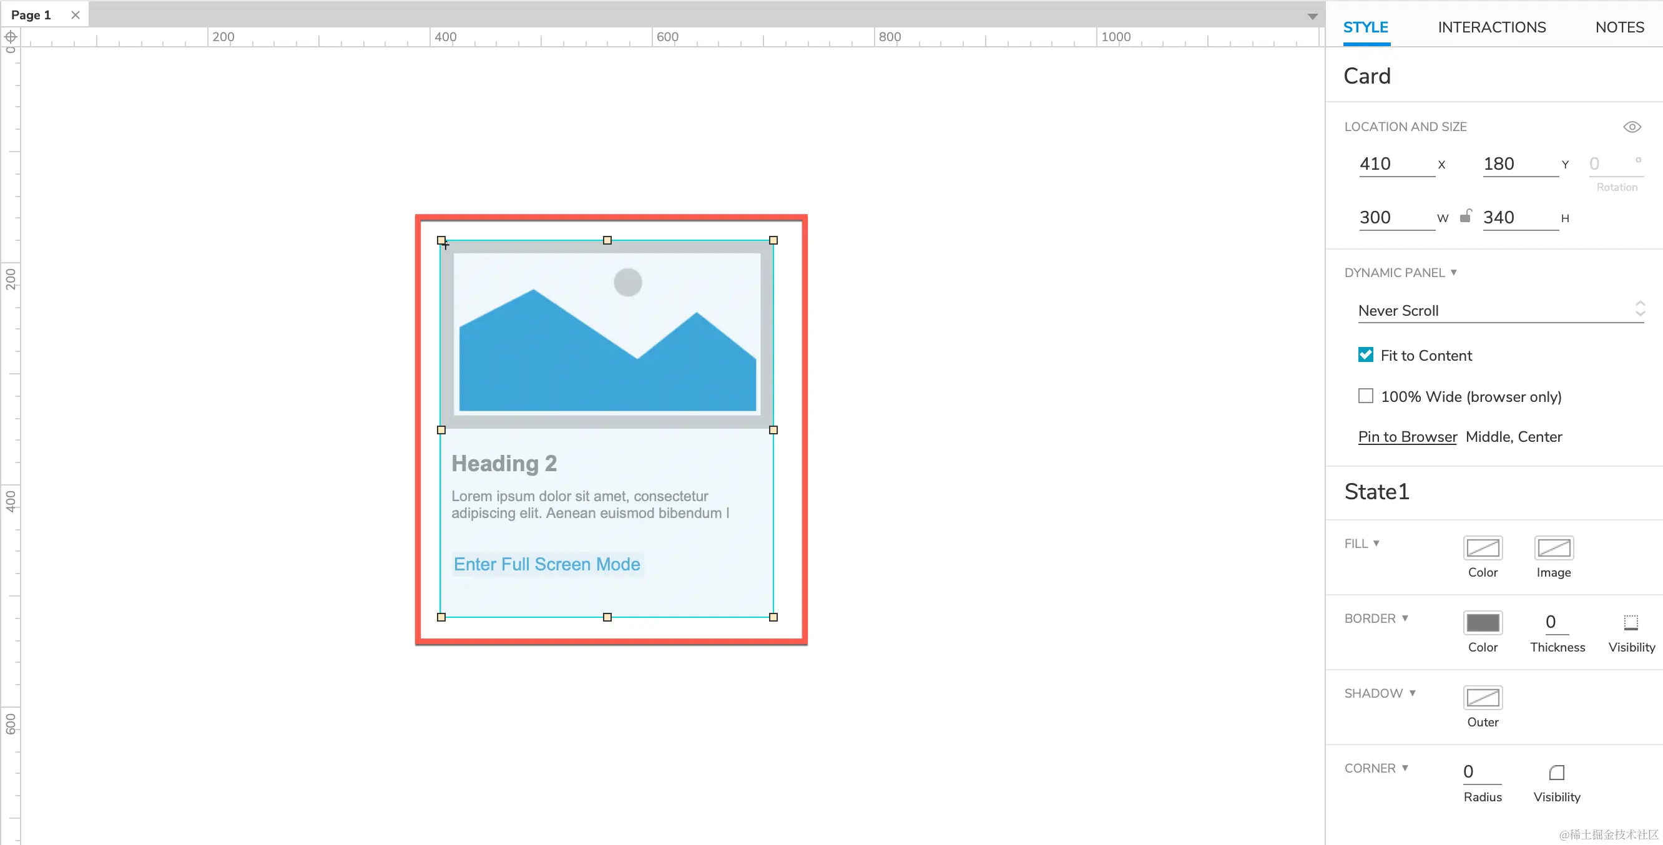Click the border Visibility icon
Viewport: 1663px width, 845px height.
[x=1631, y=623]
